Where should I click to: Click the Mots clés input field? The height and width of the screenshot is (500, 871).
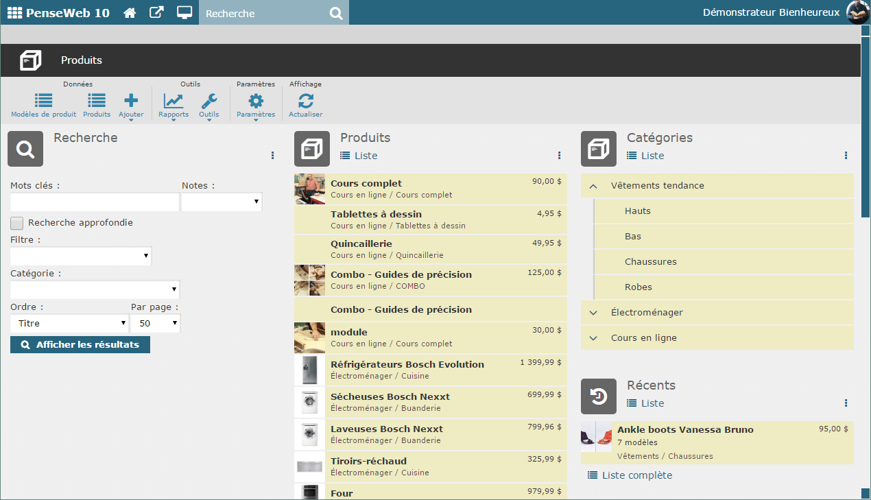point(95,202)
